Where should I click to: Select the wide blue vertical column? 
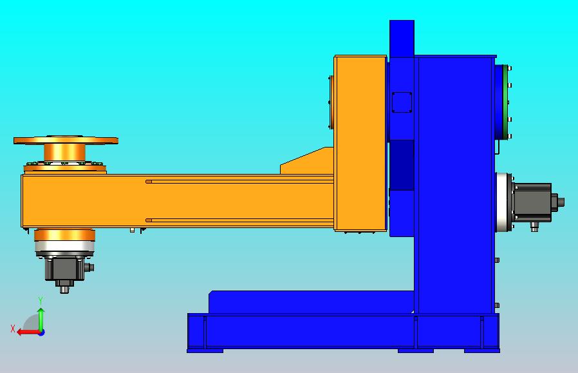pyautogui.click(x=455, y=184)
